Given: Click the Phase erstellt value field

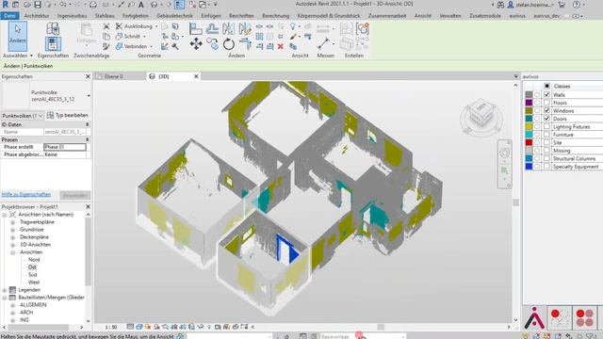Looking at the screenshot, I should [65, 147].
